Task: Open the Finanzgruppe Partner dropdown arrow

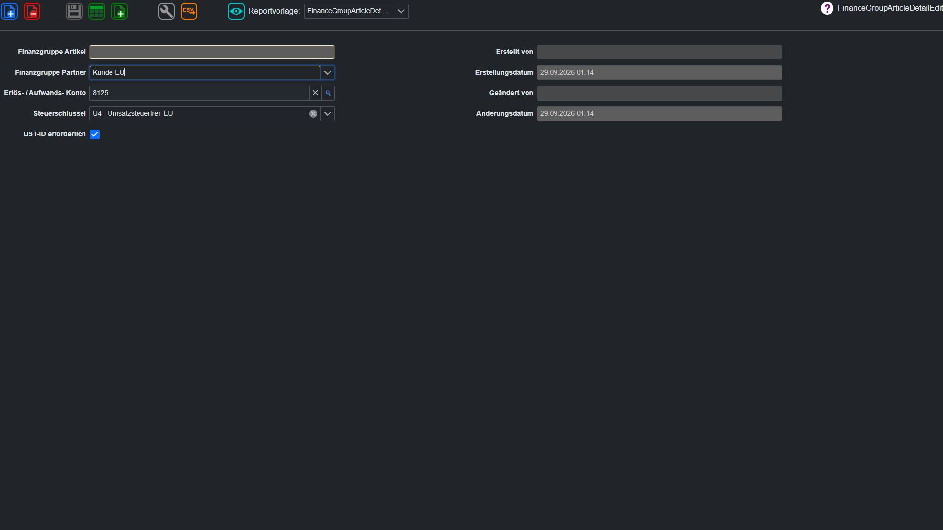Action: [x=328, y=73]
